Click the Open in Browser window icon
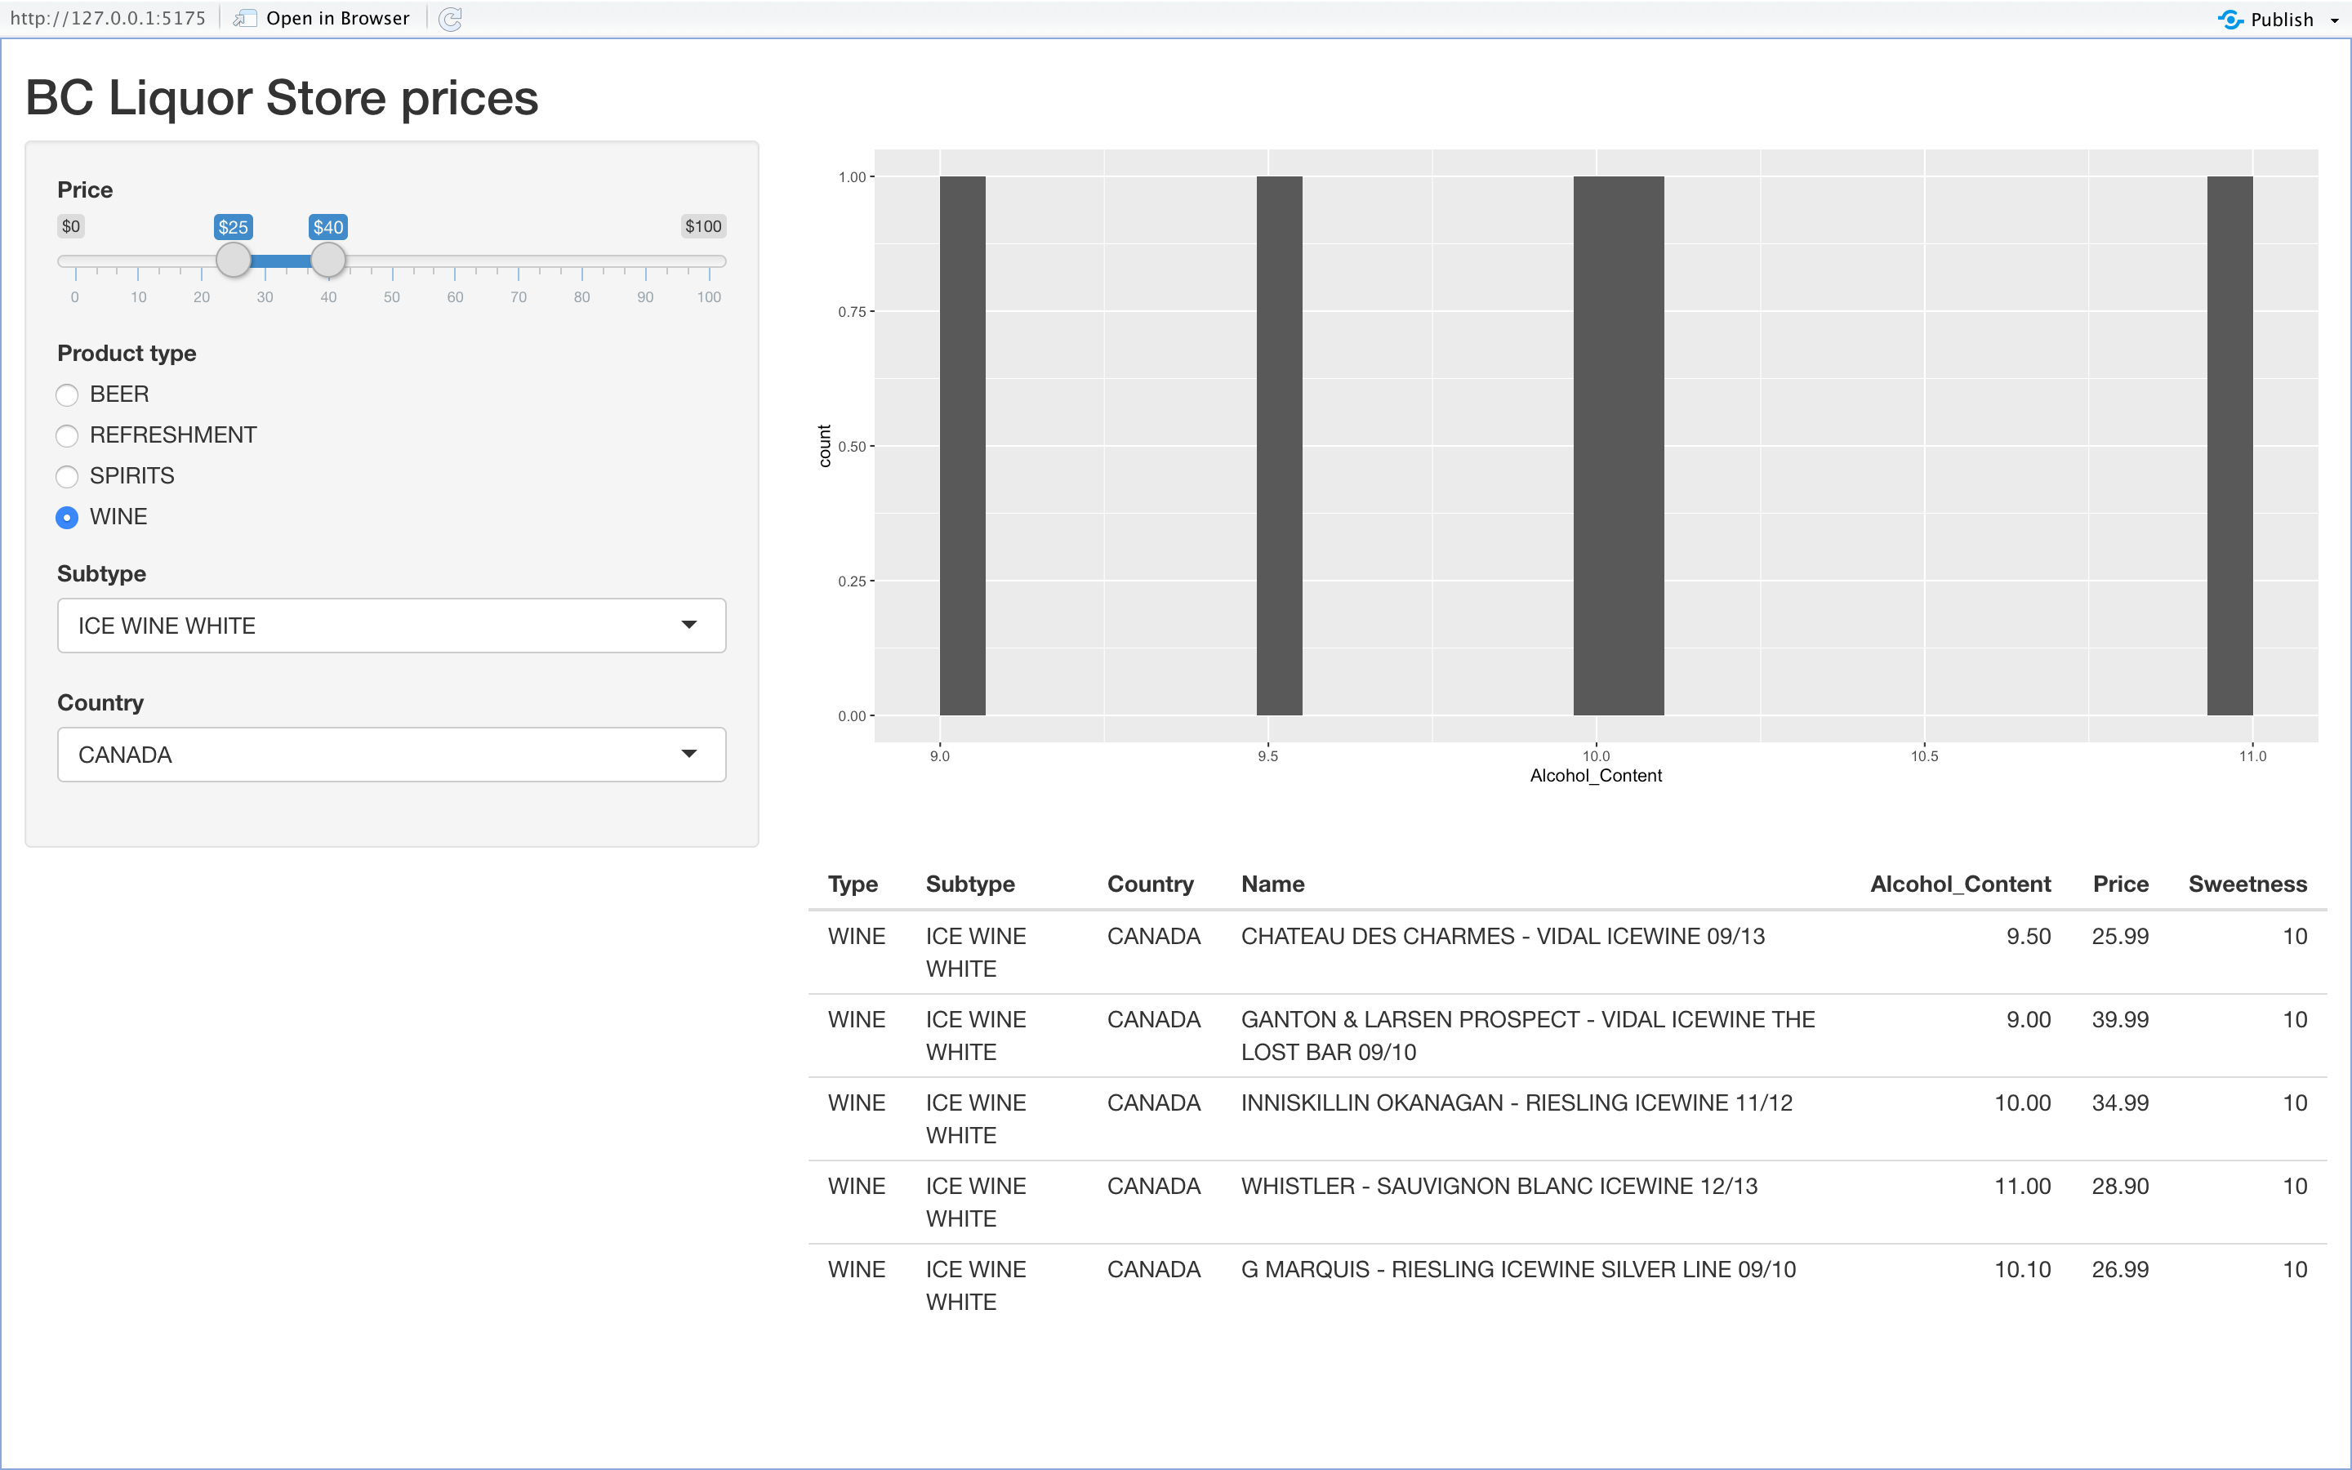 tap(245, 19)
